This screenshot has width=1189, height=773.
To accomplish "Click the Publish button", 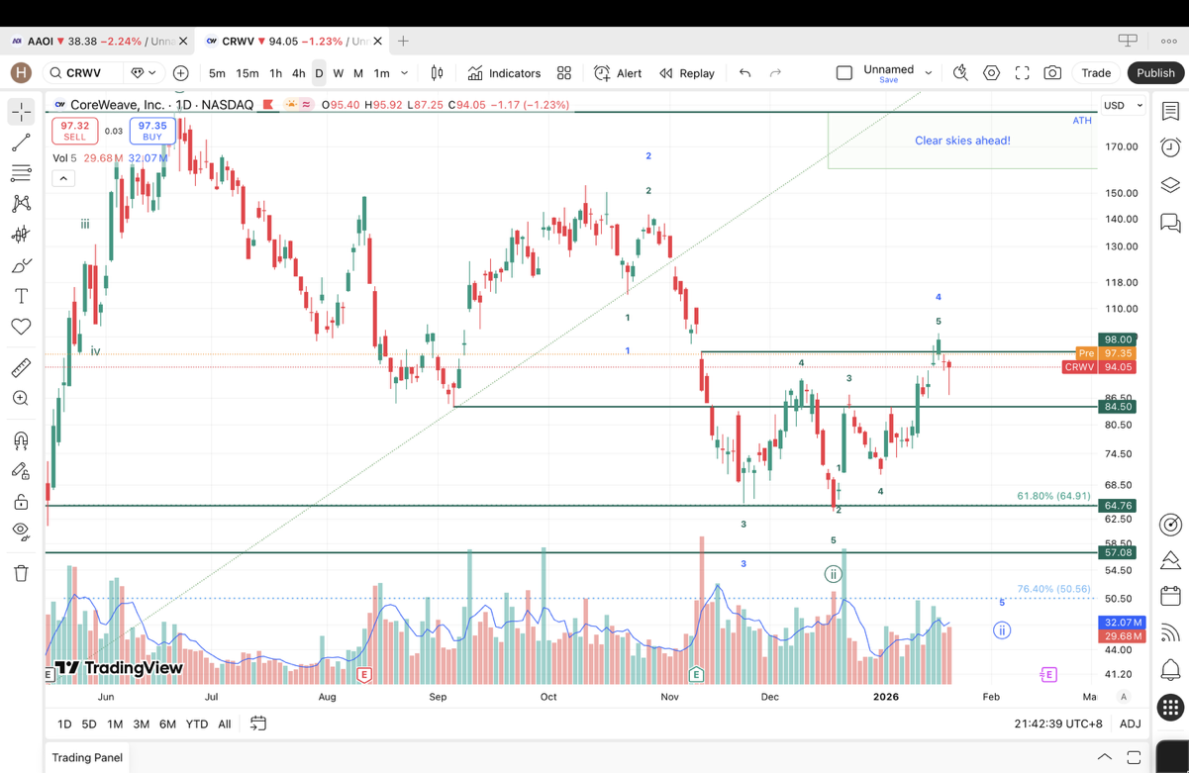I will (x=1155, y=73).
